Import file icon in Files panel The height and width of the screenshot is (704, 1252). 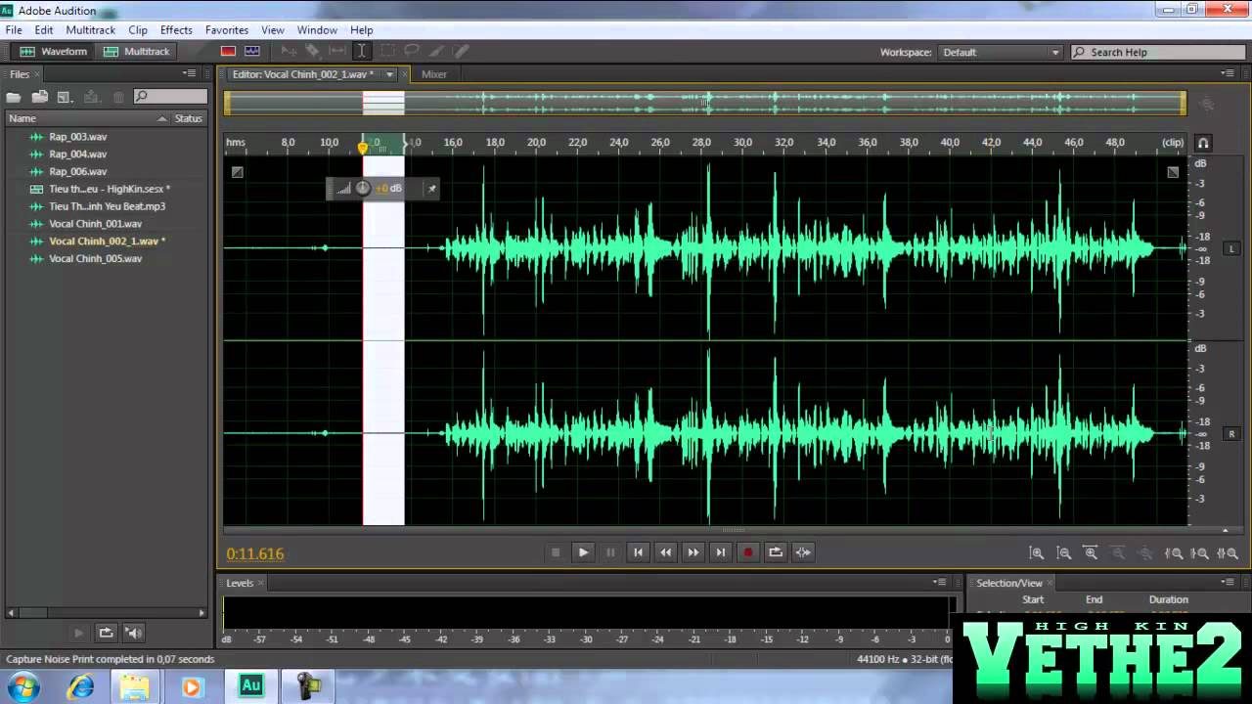click(40, 97)
